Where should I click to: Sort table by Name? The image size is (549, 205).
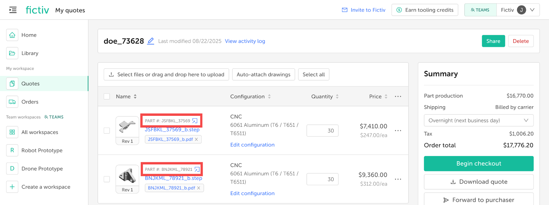(x=135, y=96)
